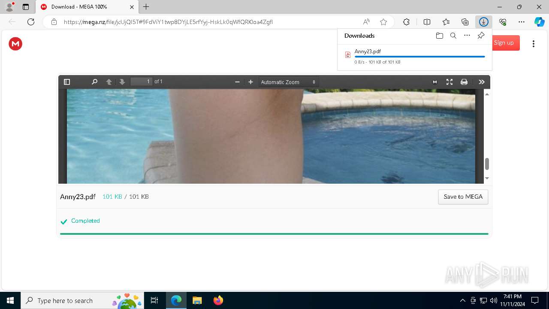
Task: Launch Firefox from the taskbar
Action: (218, 300)
